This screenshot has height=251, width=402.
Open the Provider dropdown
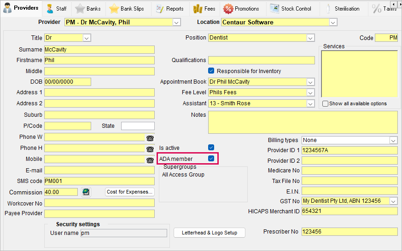pyautogui.click(x=176, y=23)
